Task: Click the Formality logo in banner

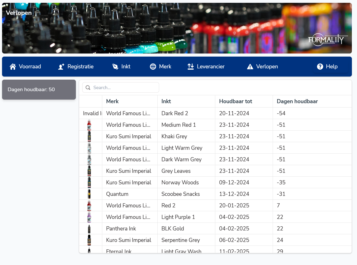Action: 328,40
